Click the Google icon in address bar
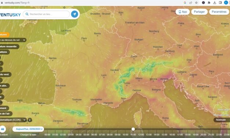This screenshot has width=230, height=138. [x=185, y=3]
